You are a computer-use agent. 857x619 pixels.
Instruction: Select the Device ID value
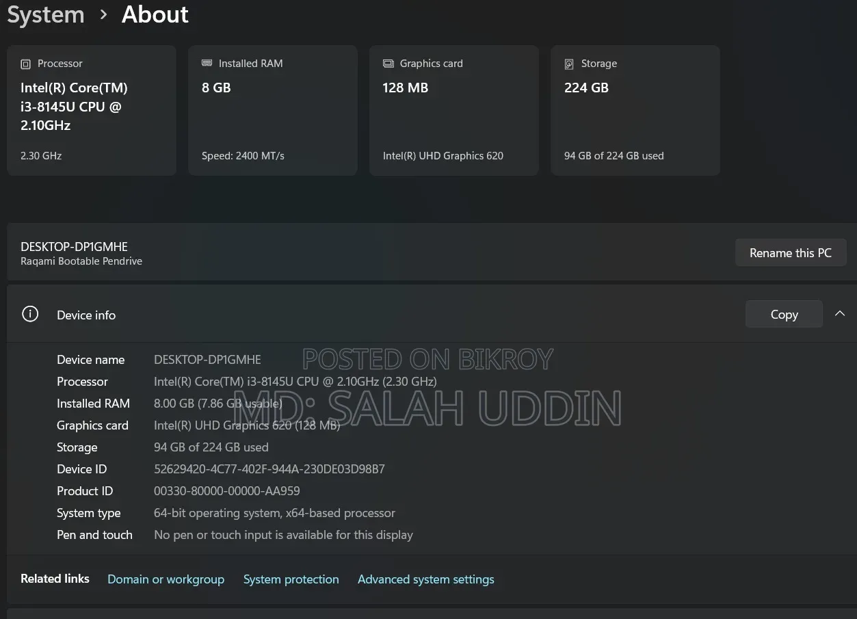pos(269,469)
